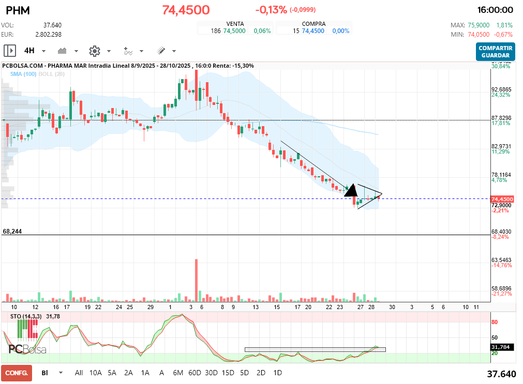Screen dimensions: 523x384
Task: Open the CONFG. button
Action: pos(17,373)
